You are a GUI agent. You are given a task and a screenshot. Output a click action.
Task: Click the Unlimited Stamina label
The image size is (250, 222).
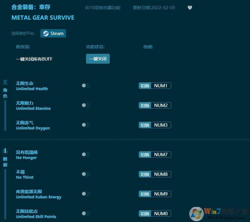pos(33,109)
